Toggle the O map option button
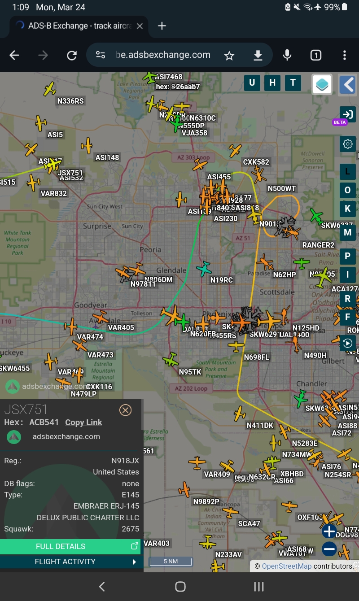Screen dimensions: 359x601 tap(347, 190)
